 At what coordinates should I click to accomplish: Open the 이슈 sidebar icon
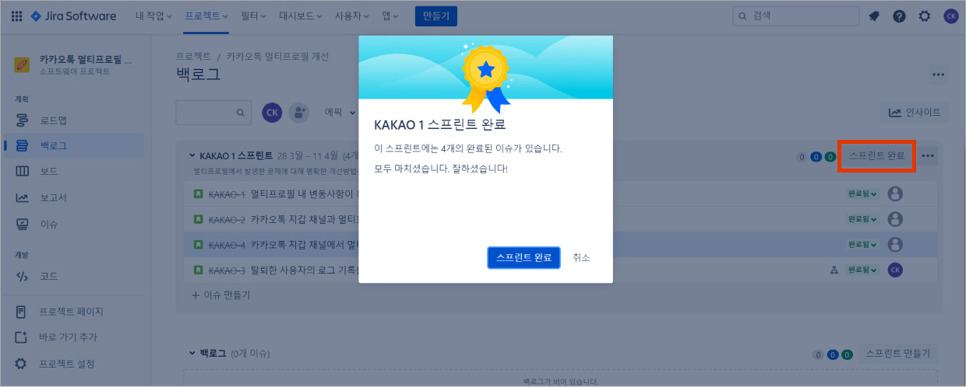23,224
